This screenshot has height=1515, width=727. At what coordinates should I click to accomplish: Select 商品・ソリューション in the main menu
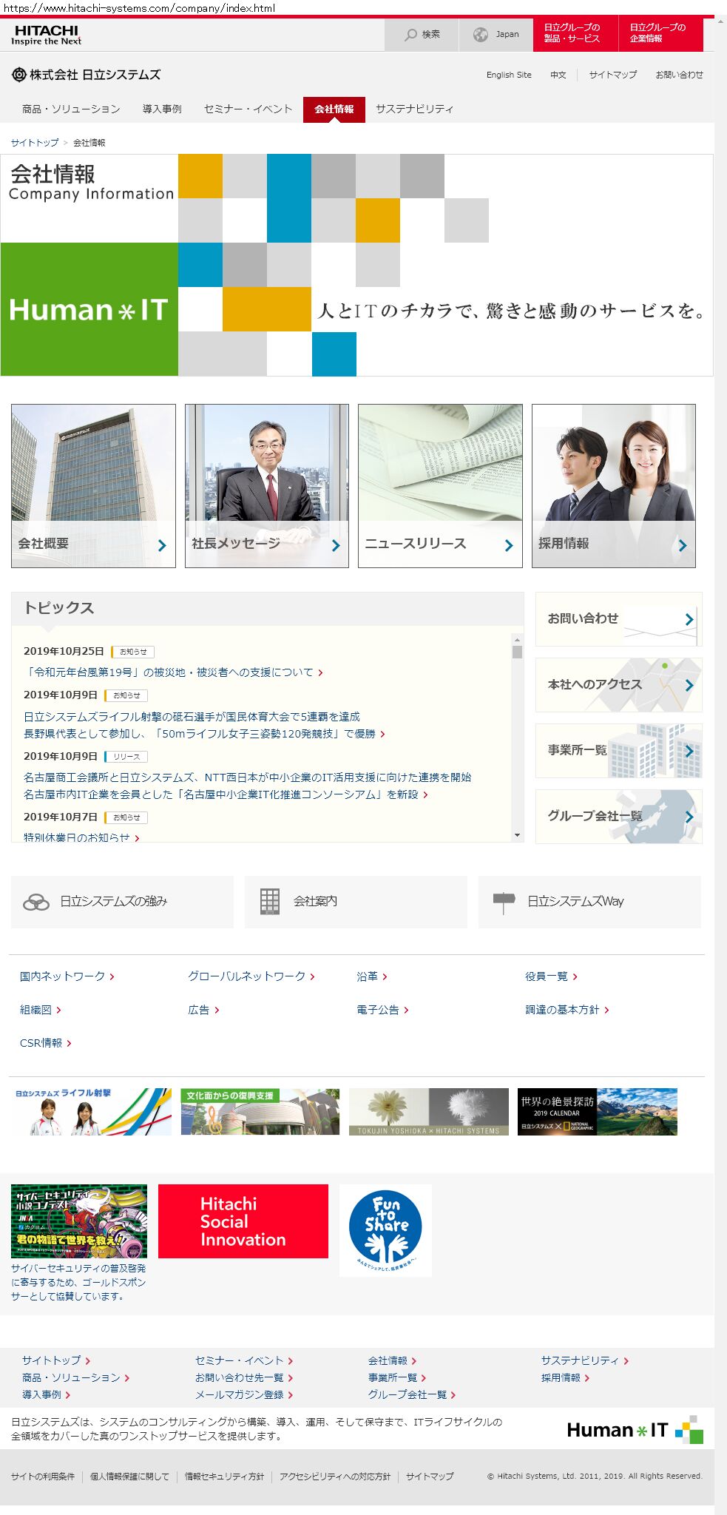pyautogui.click(x=71, y=109)
